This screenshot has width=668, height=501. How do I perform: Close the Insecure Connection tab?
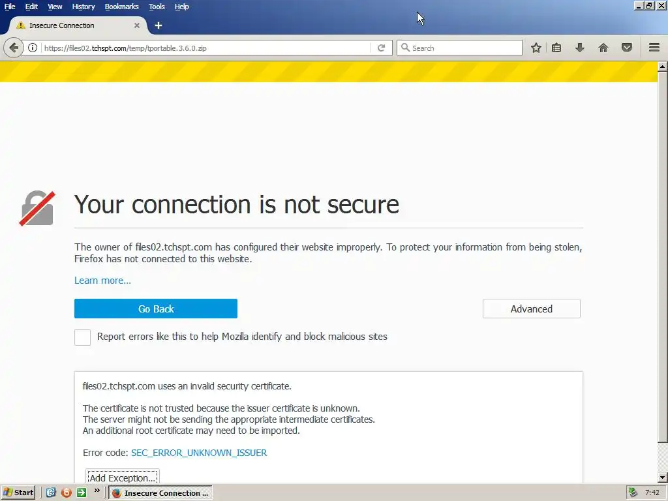(137, 25)
